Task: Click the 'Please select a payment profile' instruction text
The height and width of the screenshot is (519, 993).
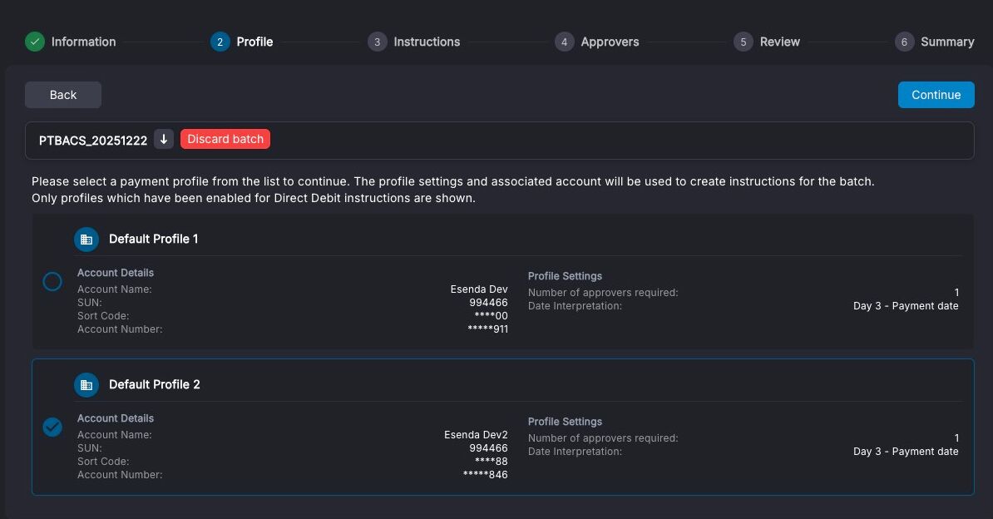Action: click(x=452, y=181)
